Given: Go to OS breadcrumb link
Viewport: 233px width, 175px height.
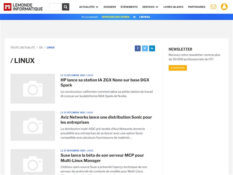Looking at the screenshot, I should point(41,47).
